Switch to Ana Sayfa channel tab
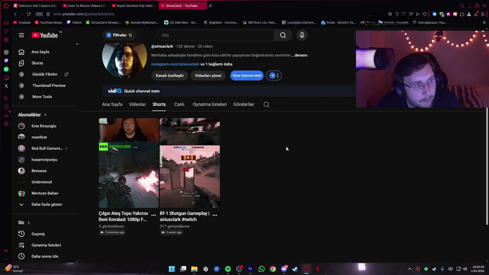The width and height of the screenshot is (489, 275). coord(112,104)
